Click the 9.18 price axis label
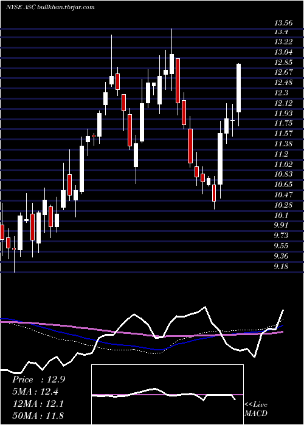Viewport: 304px width, 425px height. click(282, 267)
